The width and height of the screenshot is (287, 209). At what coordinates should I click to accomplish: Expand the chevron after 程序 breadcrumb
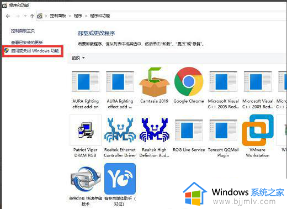86,16
